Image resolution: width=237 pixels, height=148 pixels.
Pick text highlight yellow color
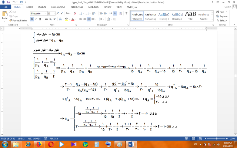click(66, 19)
